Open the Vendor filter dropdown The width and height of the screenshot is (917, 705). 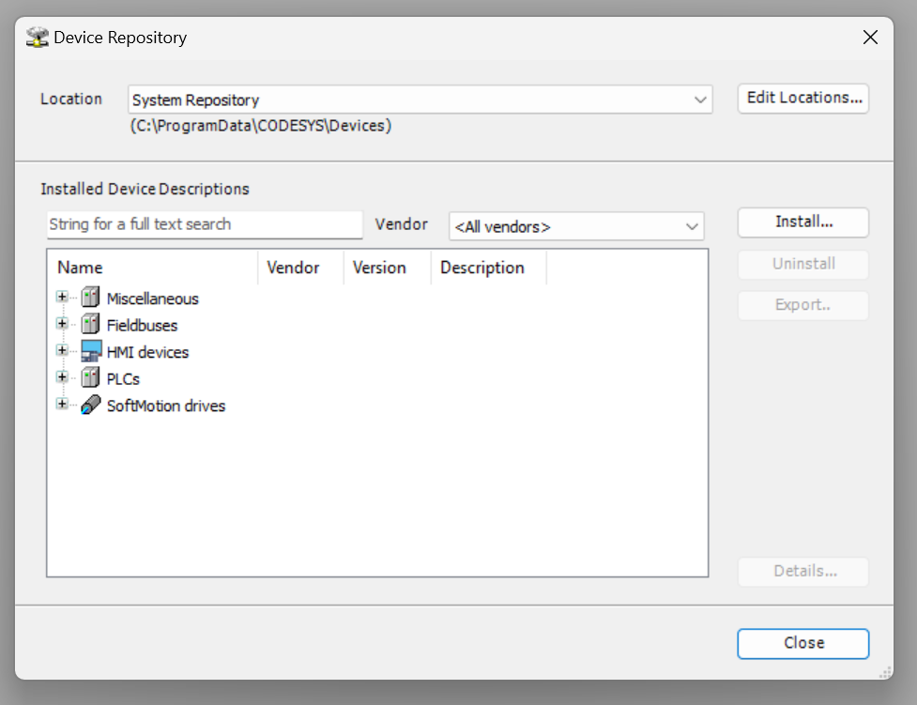(576, 226)
